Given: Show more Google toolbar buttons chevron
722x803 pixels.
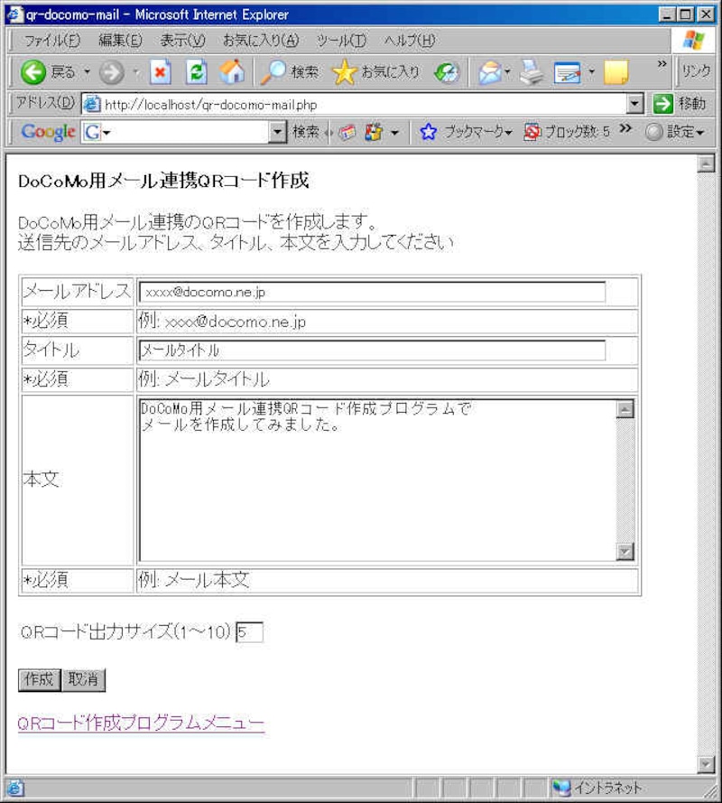Looking at the screenshot, I should [x=625, y=128].
